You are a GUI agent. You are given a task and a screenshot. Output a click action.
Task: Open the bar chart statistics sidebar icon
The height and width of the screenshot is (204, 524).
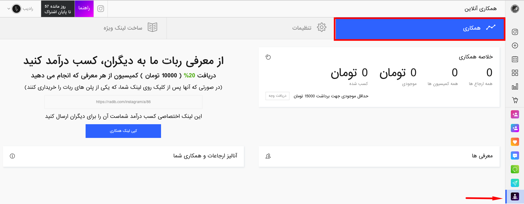(515, 87)
